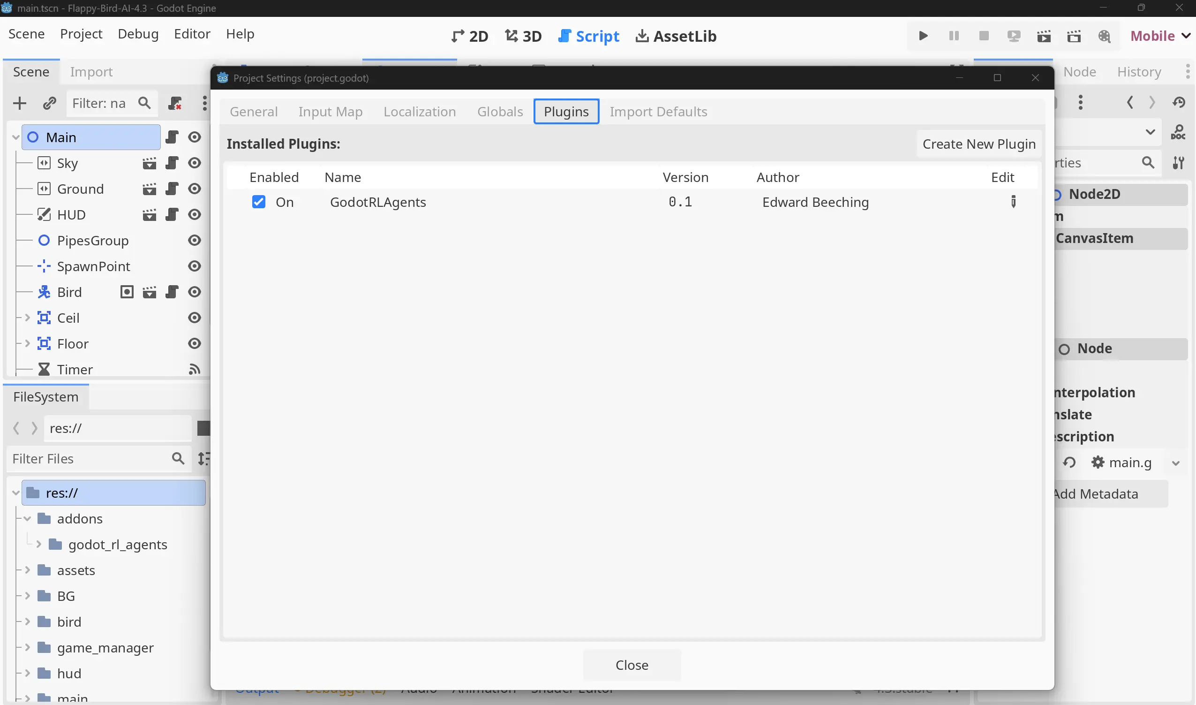
Task: Expand the assets folder
Action: click(x=28, y=570)
